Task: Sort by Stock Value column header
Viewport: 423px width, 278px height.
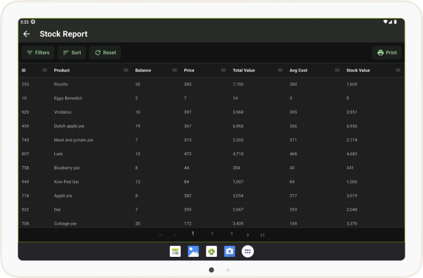Action: tap(358, 71)
